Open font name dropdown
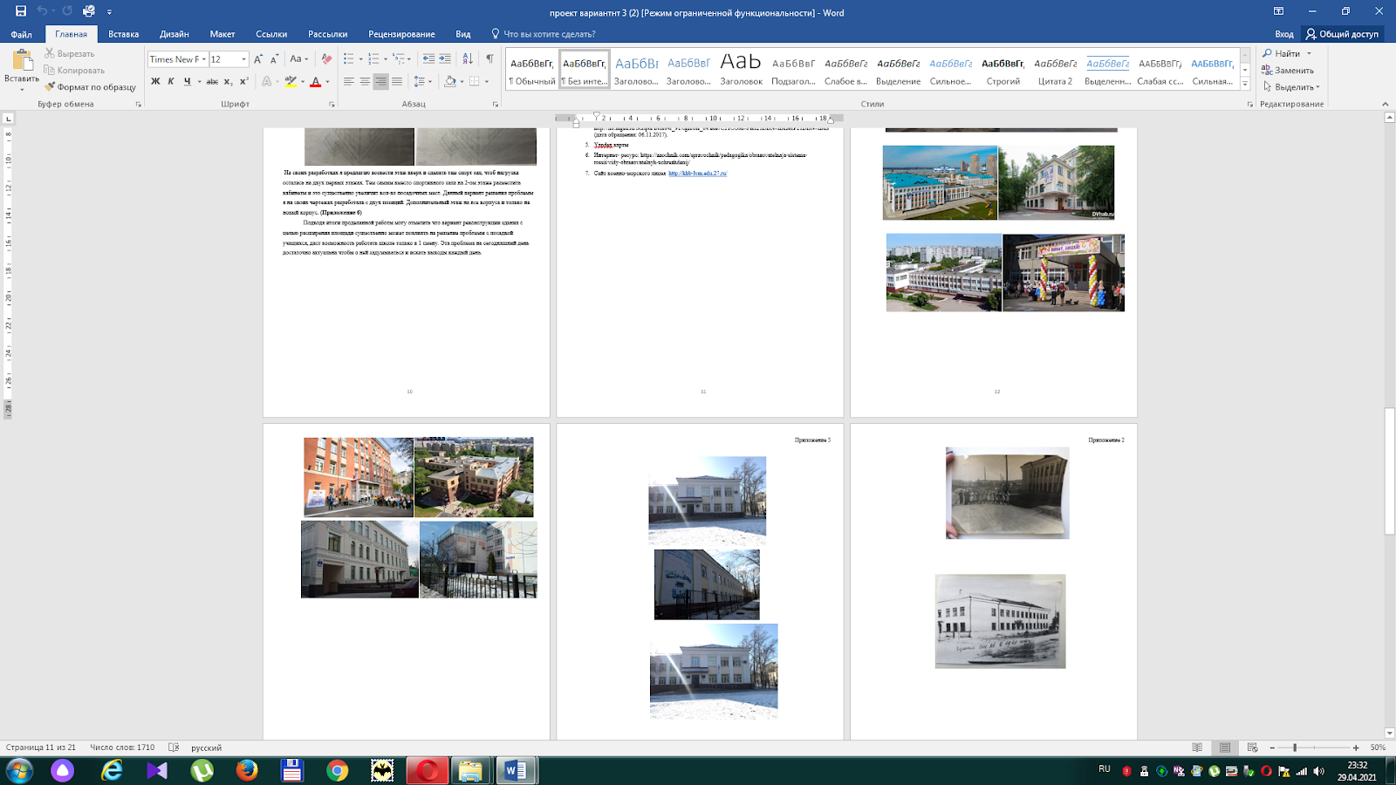This screenshot has height=785, width=1396. click(204, 59)
